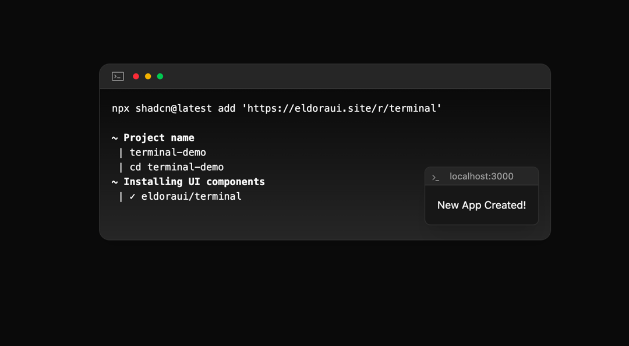Click the Installing UI components heading

coord(188,182)
